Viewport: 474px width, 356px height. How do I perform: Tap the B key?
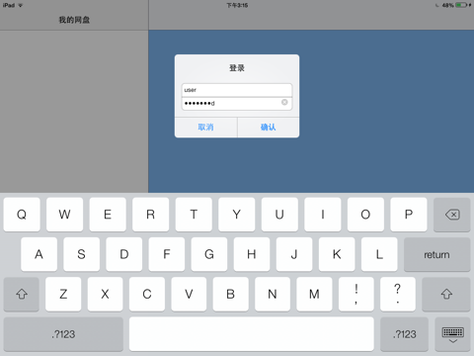pos(230,294)
